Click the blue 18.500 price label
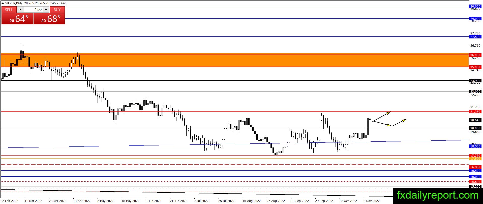Viewport: 483px width, 204px height. [475, 146]
